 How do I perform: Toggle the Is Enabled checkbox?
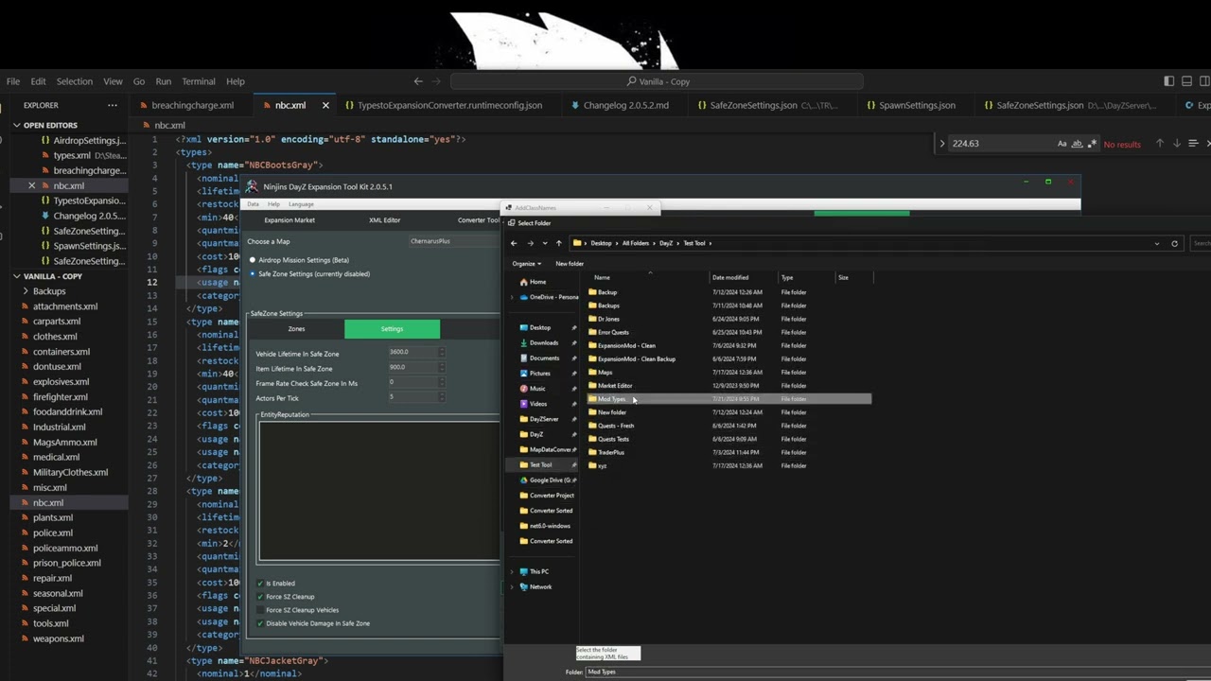pyautogui.click(x=260, y=584)
